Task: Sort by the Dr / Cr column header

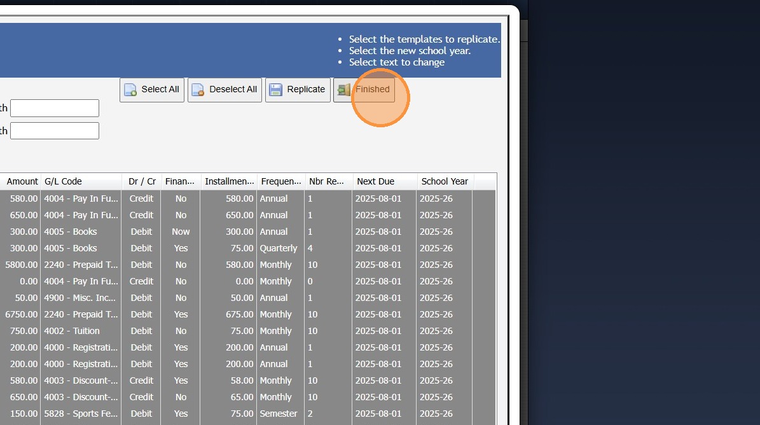Action: (x=142, y=181)
